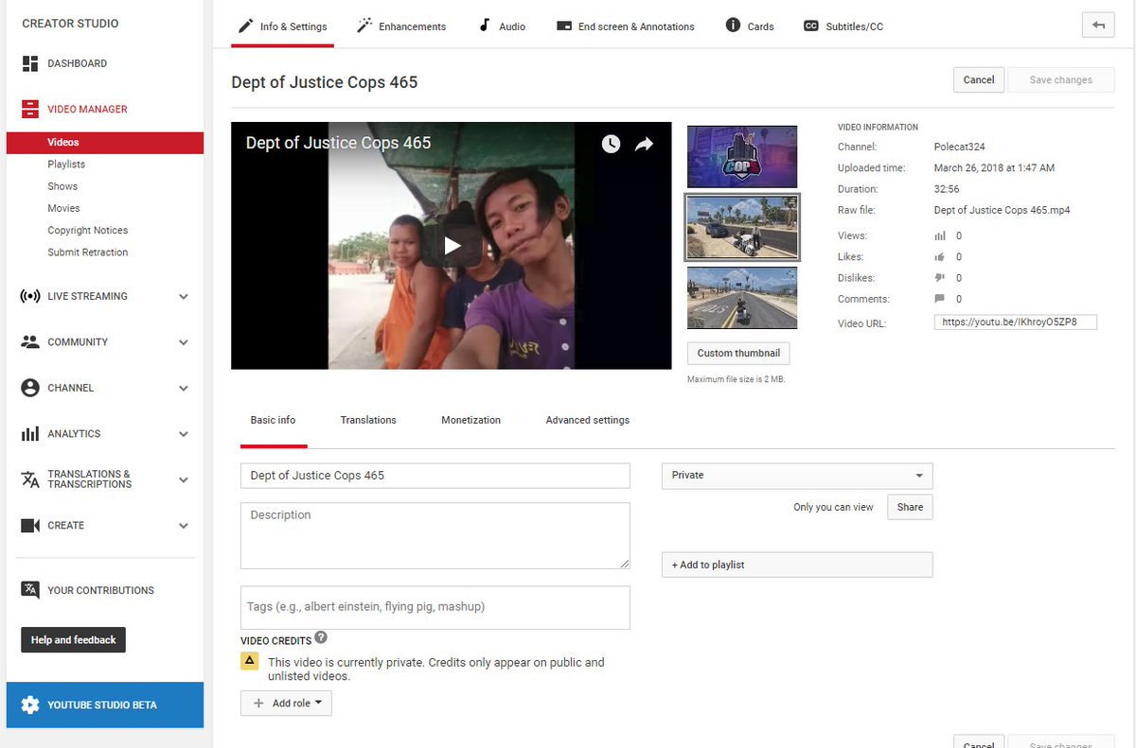Click the magic wand Enhancements icon
Image resolution: width=1136 pixels, height=748 pixels.
click(x=364, y=26)
